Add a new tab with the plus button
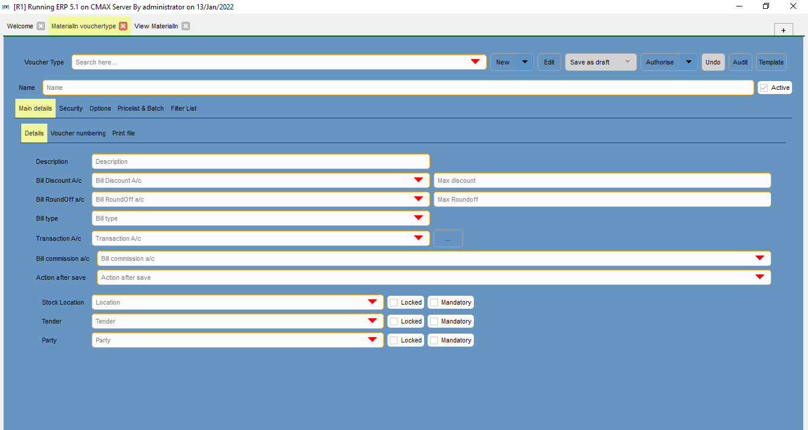The height and width of the screenshot is (430, 808). click(783, 30)
